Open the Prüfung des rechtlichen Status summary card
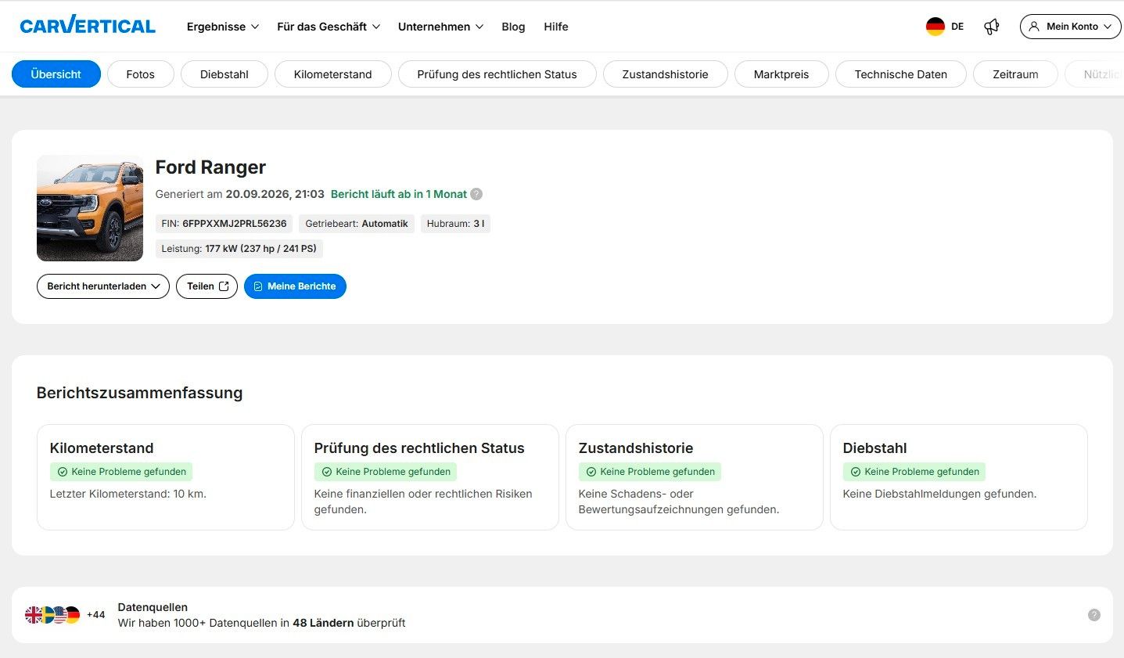This screenshot has height=658, width=1124. click(x=430, y=477)
